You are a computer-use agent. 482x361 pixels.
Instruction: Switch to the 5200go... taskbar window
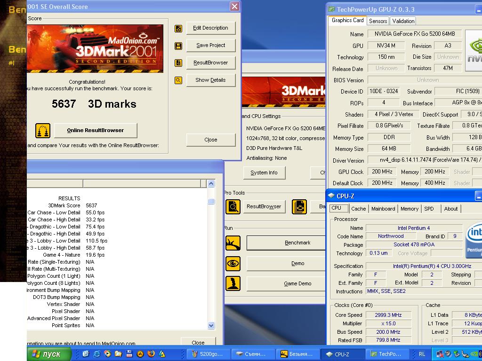(x=208, y=354)
